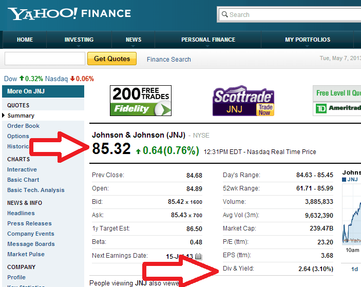Open the Basic Chart link
The image size is (361, 287).
click(x=23, y=180)
